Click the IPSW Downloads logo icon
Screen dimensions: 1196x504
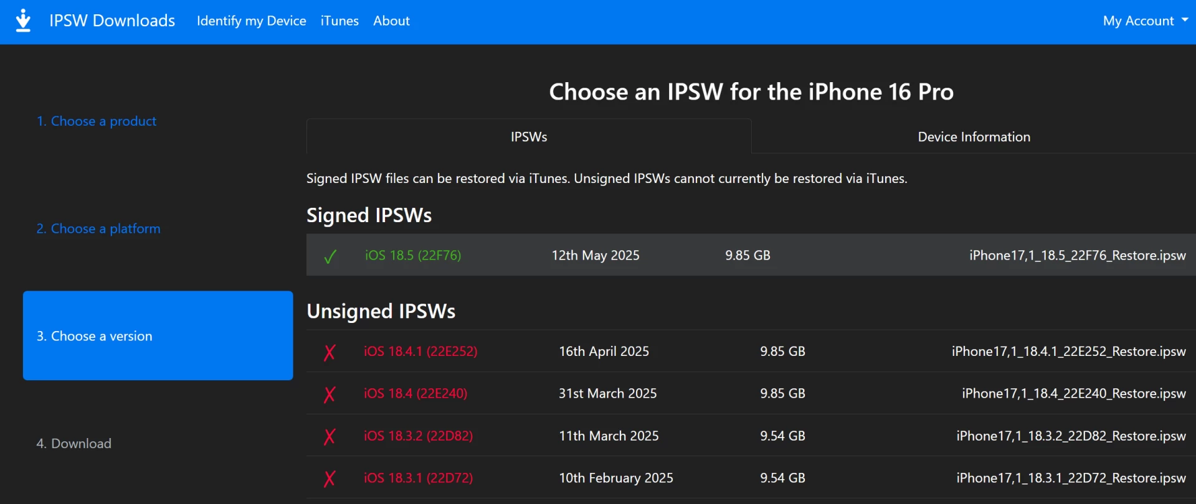(23, 21)
